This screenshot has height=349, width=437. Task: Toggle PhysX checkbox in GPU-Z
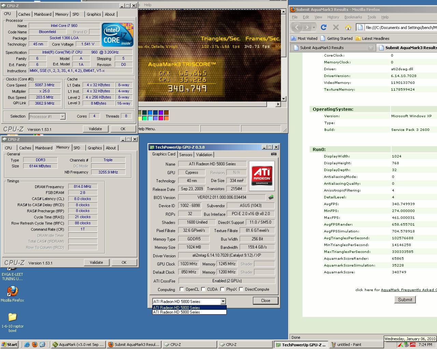click(223, 289)
